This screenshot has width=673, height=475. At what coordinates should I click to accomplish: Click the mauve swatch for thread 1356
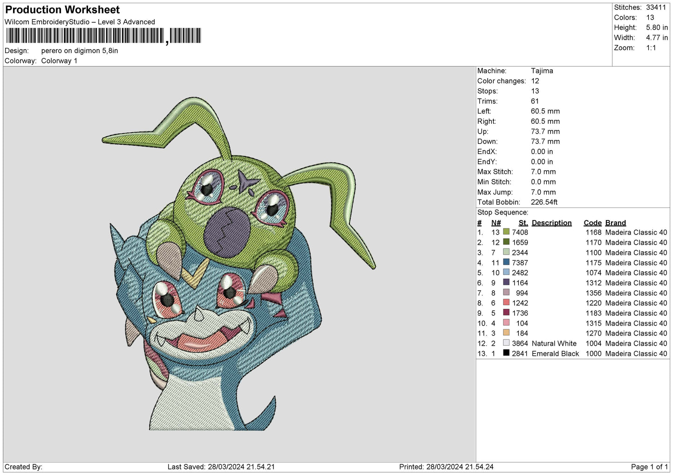[506, 293]
